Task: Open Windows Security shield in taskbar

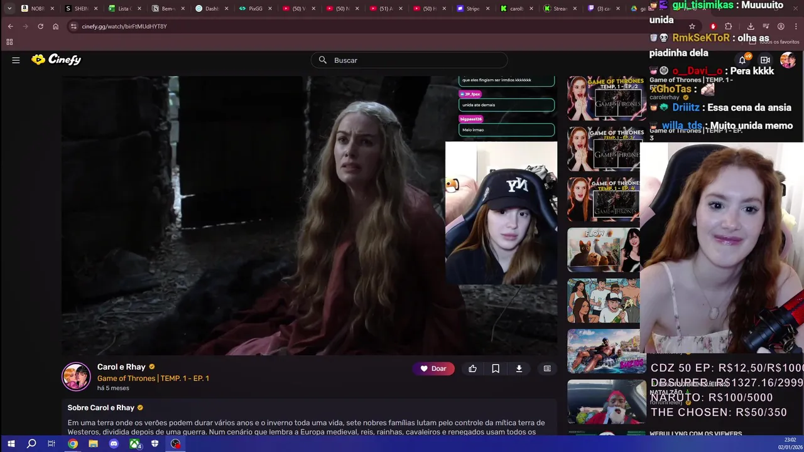Action: click(x=155, y=444)
